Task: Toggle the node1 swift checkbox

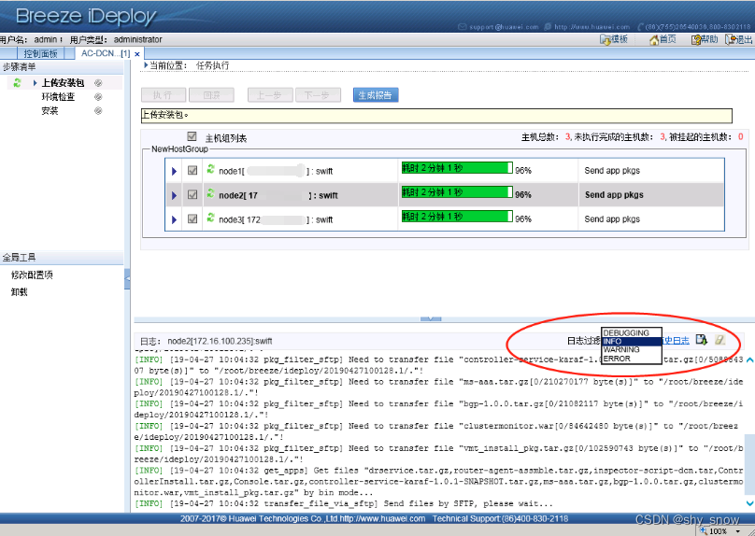Action: coord(192,170)
